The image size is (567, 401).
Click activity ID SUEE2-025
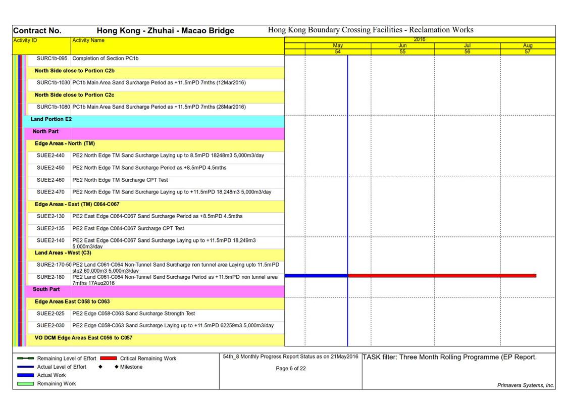pos(50,314)
